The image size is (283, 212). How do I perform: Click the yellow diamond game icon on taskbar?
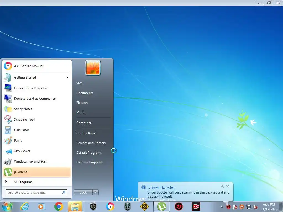144,206
